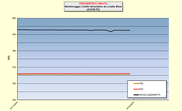Select the PZ6 legend label
The width and height of the screenshot is (182, 111).
[141, 83]
